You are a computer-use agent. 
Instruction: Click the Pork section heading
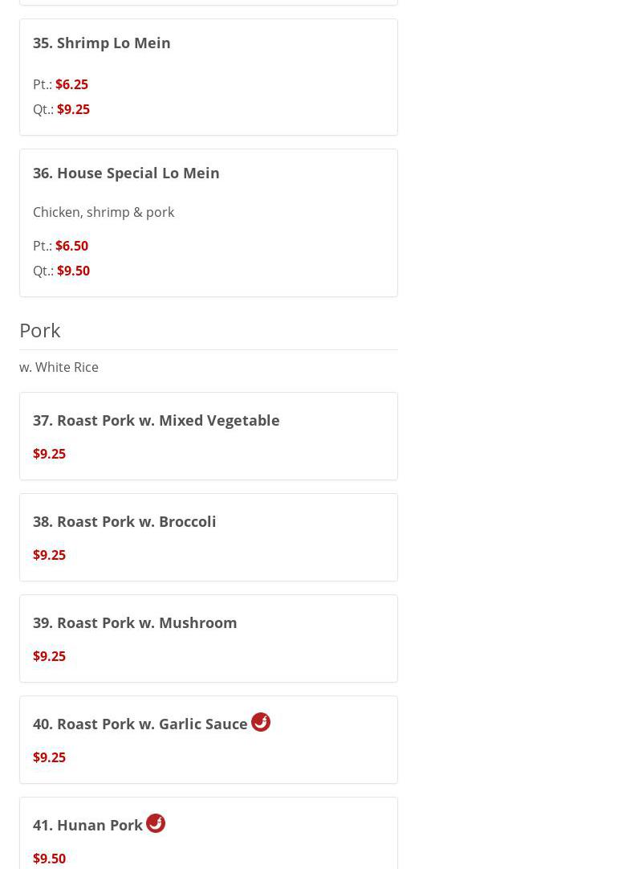coord(40,330)
